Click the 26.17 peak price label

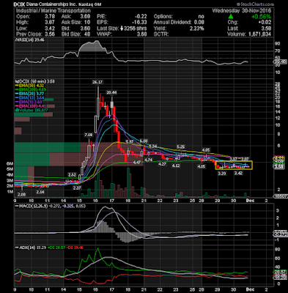97,82
